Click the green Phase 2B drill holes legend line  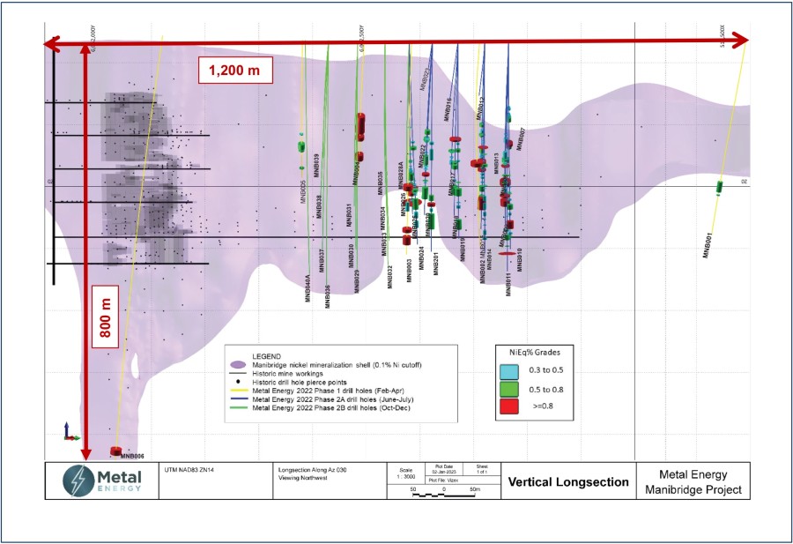(x=238, y=407)
